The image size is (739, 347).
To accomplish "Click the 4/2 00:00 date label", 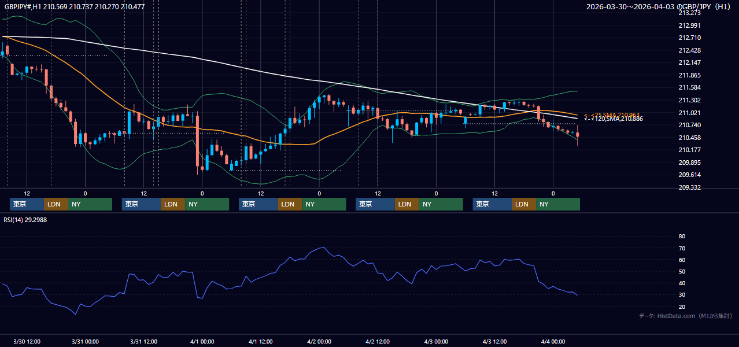I will pos(319,341).
